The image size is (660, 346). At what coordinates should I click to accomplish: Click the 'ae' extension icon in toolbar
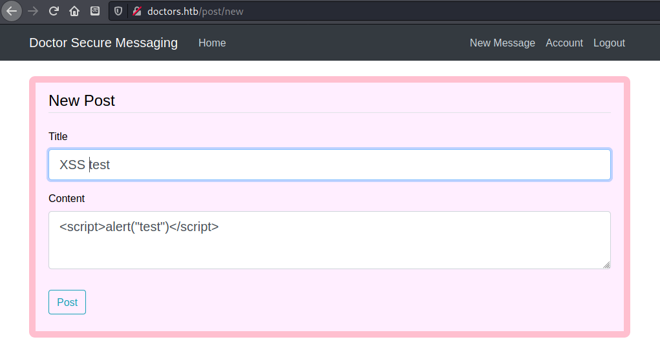pos(95,11)
